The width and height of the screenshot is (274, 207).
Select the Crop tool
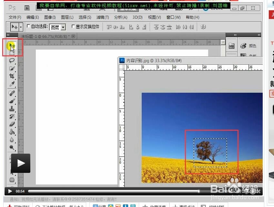(12, 76)
